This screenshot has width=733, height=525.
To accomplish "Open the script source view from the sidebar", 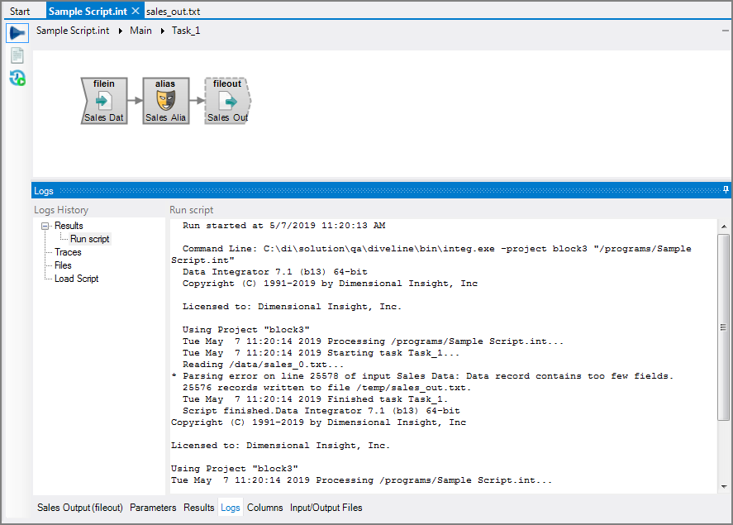I will [x=17, y=56].
